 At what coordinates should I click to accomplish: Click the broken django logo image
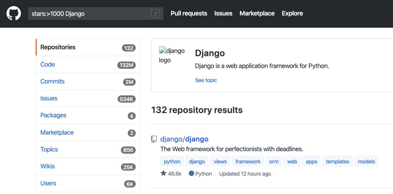tap(172, 55)
